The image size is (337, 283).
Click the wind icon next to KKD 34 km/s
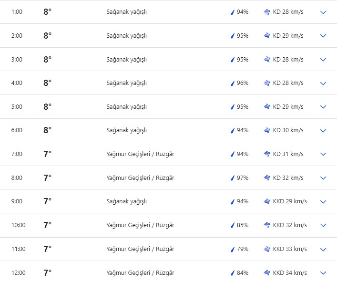point(267,273)
